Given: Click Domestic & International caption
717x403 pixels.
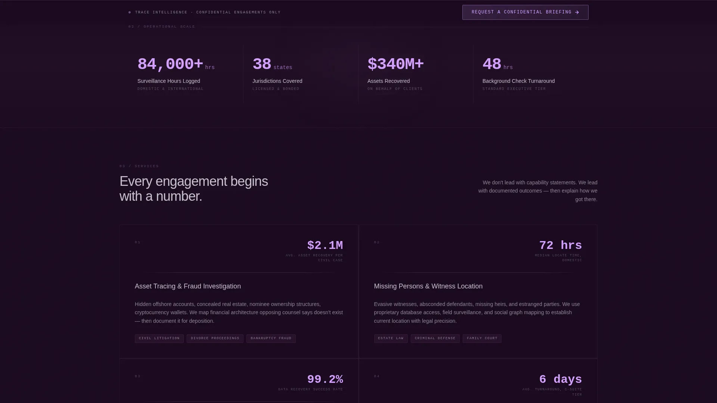Looking at the screenshot, I should tap(170, 89).
